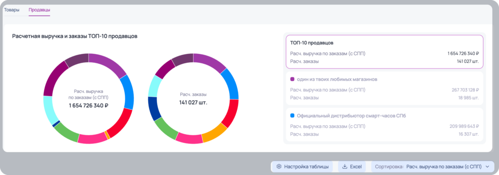
Task: Click purple swatch next to любимых магазинов
Action: pos(292,79)
